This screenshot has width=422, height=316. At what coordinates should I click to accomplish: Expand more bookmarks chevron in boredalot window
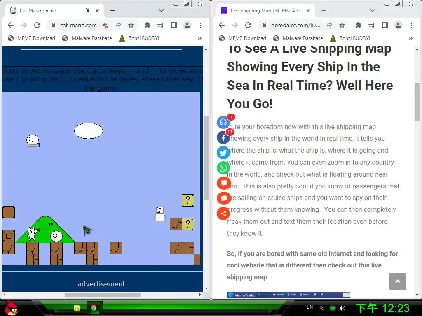pyautogui.click(x=411, y=38)
